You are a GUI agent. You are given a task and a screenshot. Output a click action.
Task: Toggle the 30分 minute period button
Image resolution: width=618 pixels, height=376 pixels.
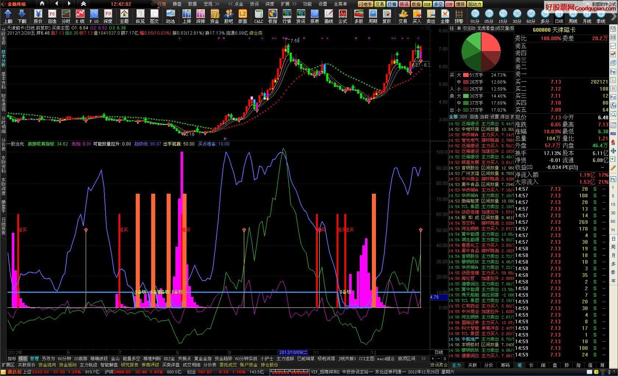coord(517,16)
